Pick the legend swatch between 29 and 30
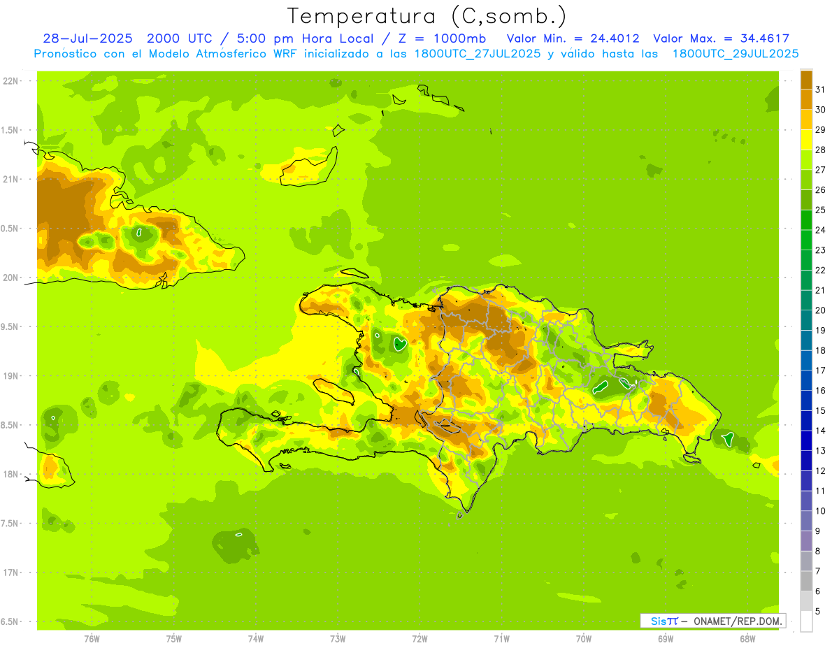The height and width of the screenshot is (648, 839). click(x=806, y=120)
